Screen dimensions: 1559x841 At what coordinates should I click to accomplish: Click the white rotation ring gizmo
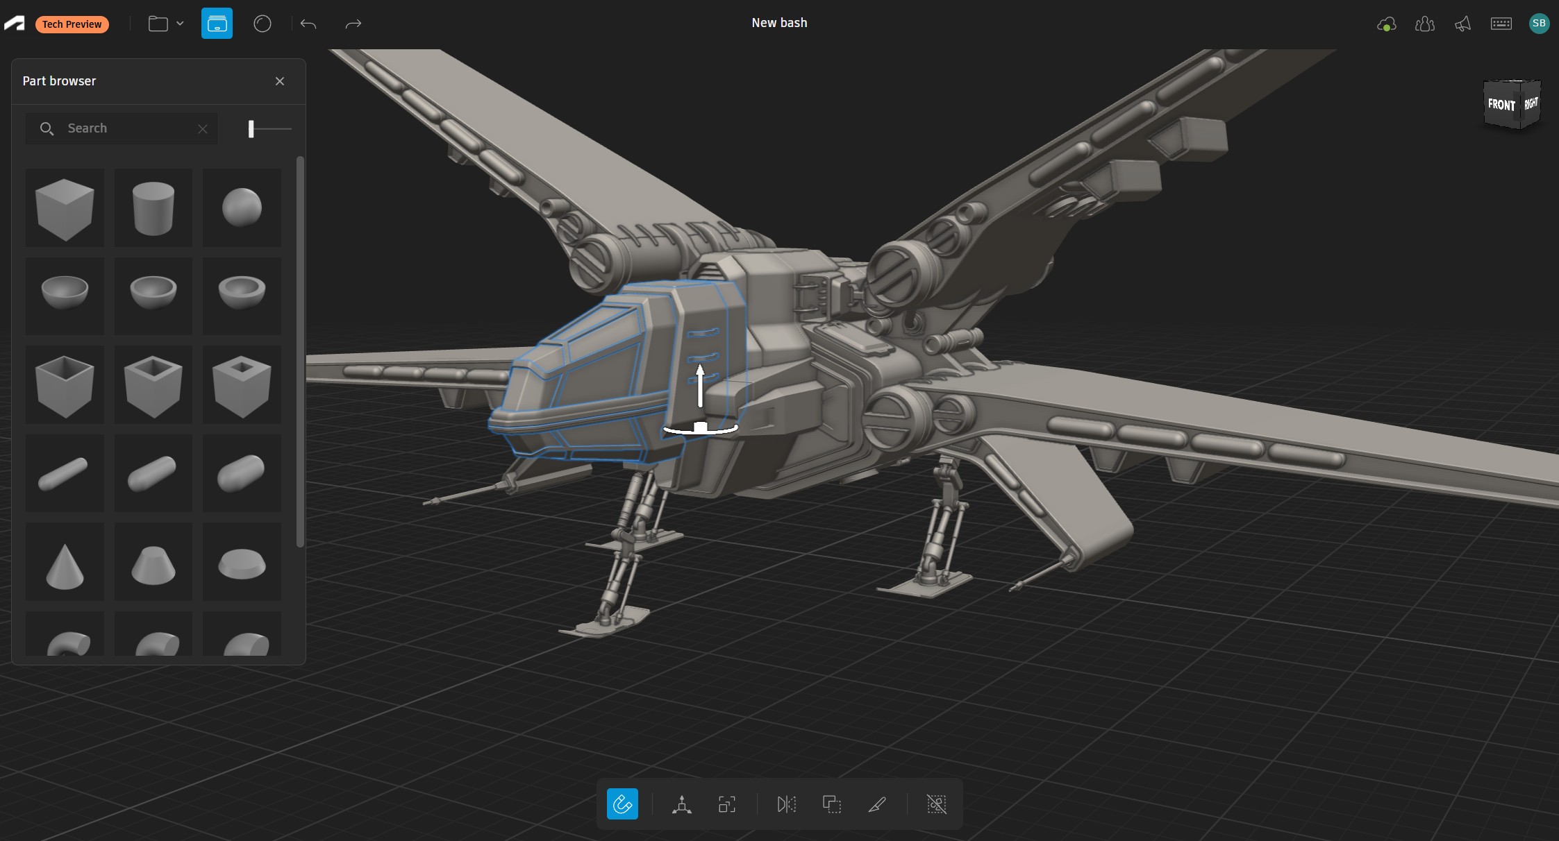coord(700,430)
